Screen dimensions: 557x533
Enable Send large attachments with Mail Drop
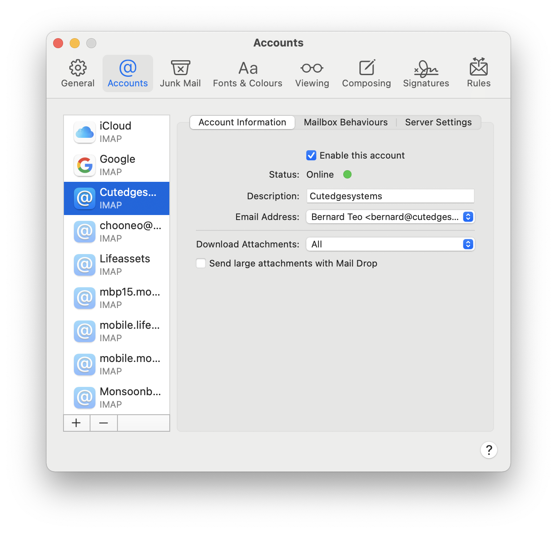(x=201, y=264)
